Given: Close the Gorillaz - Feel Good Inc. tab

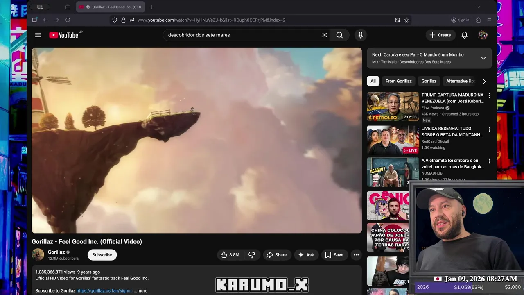Looking at the screenshot, I should (x=140, y=7).
